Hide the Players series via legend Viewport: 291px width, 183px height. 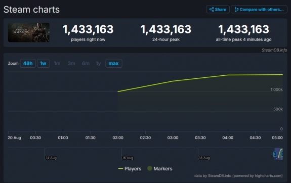(x=130, y=169)
